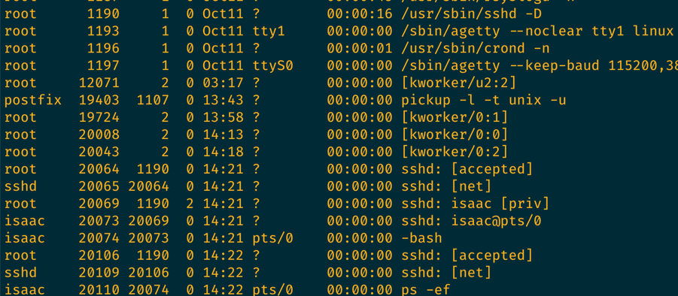The image size is (678, 296).
Task: Click the /usr/sbin/sshd -D command text
Action: point(471,14)
